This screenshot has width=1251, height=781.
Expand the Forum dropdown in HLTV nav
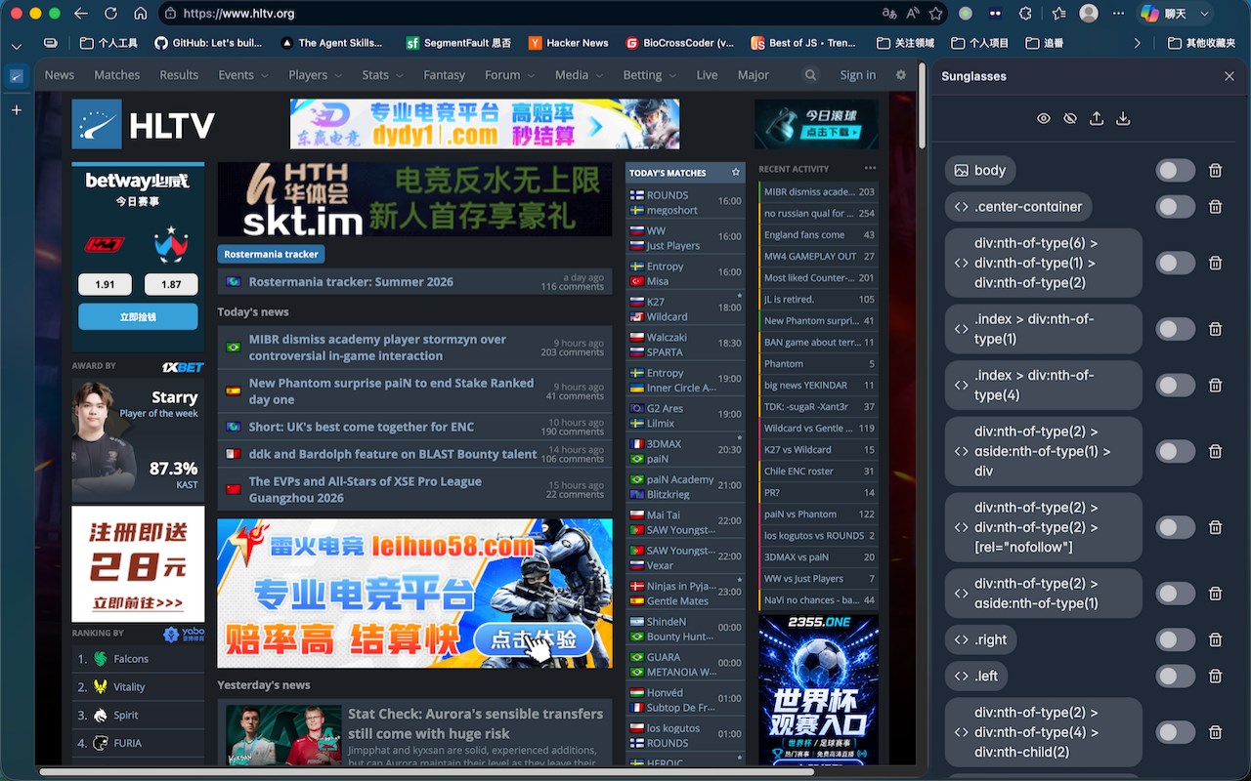[x=509, y=75]
